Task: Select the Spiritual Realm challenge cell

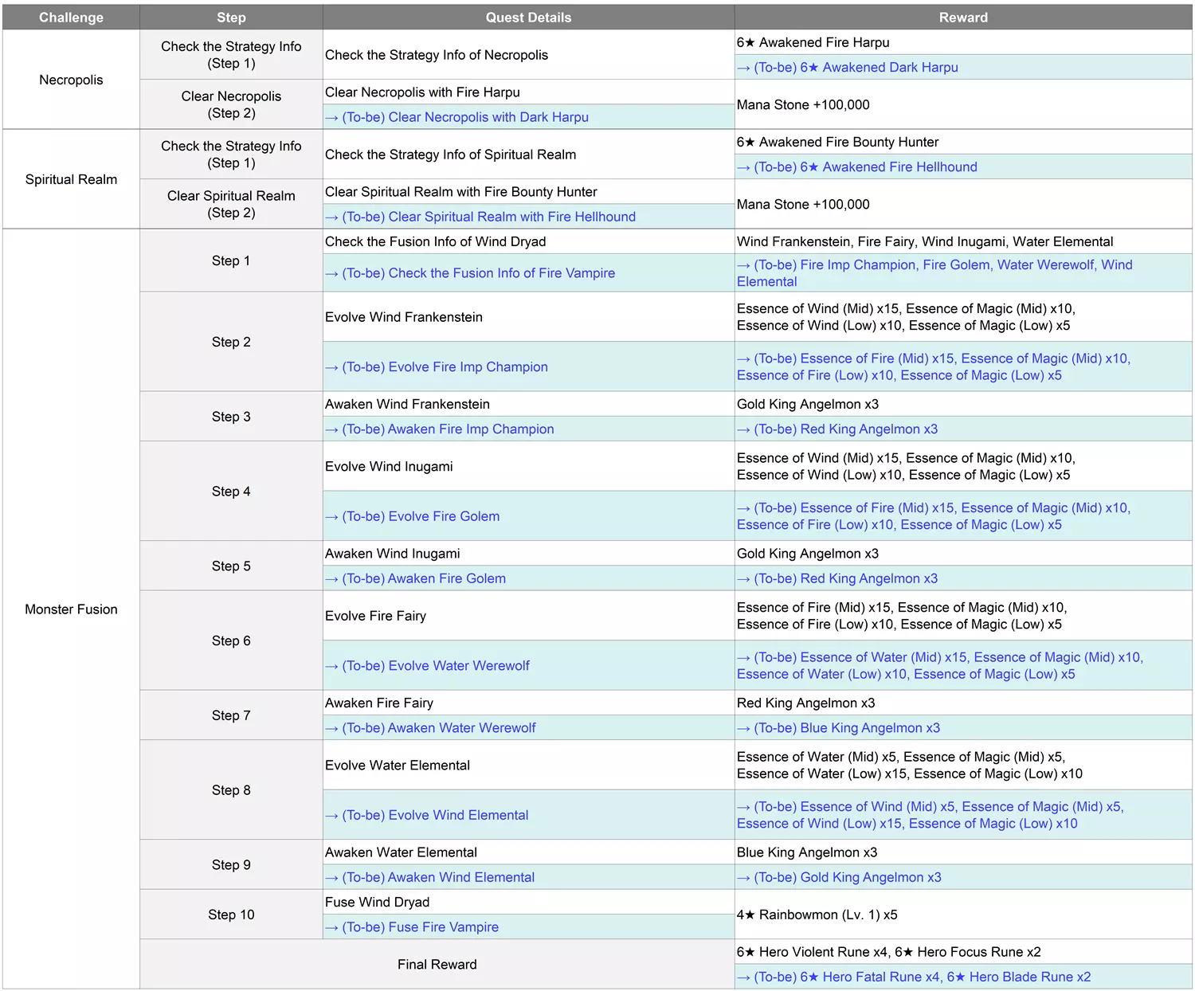Action: 71,179
